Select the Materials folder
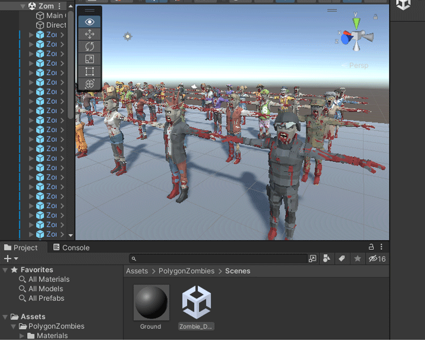The image size is (425, 341). 48,336
